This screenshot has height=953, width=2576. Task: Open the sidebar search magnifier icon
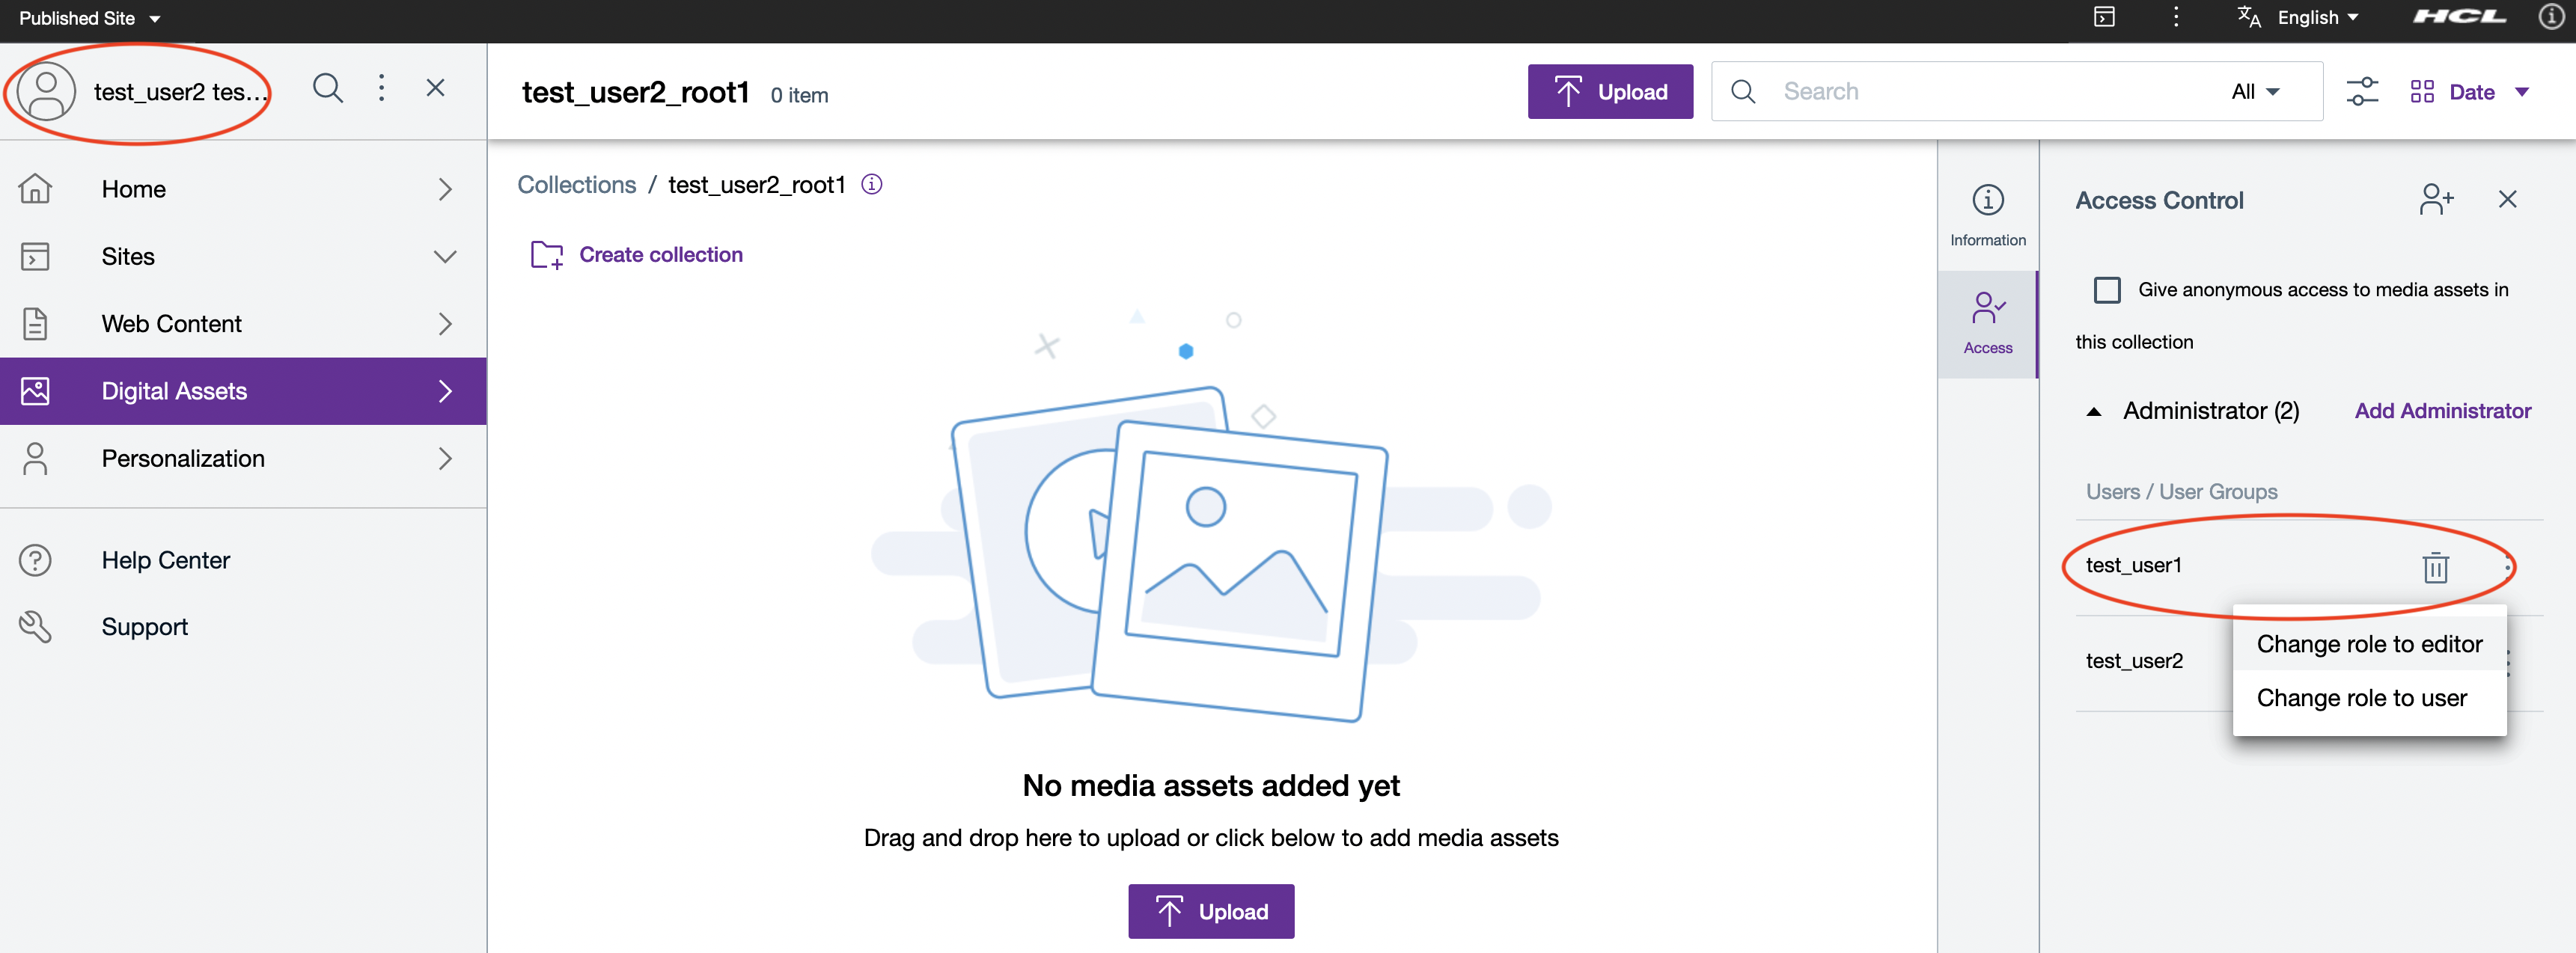tap(327, 88)
